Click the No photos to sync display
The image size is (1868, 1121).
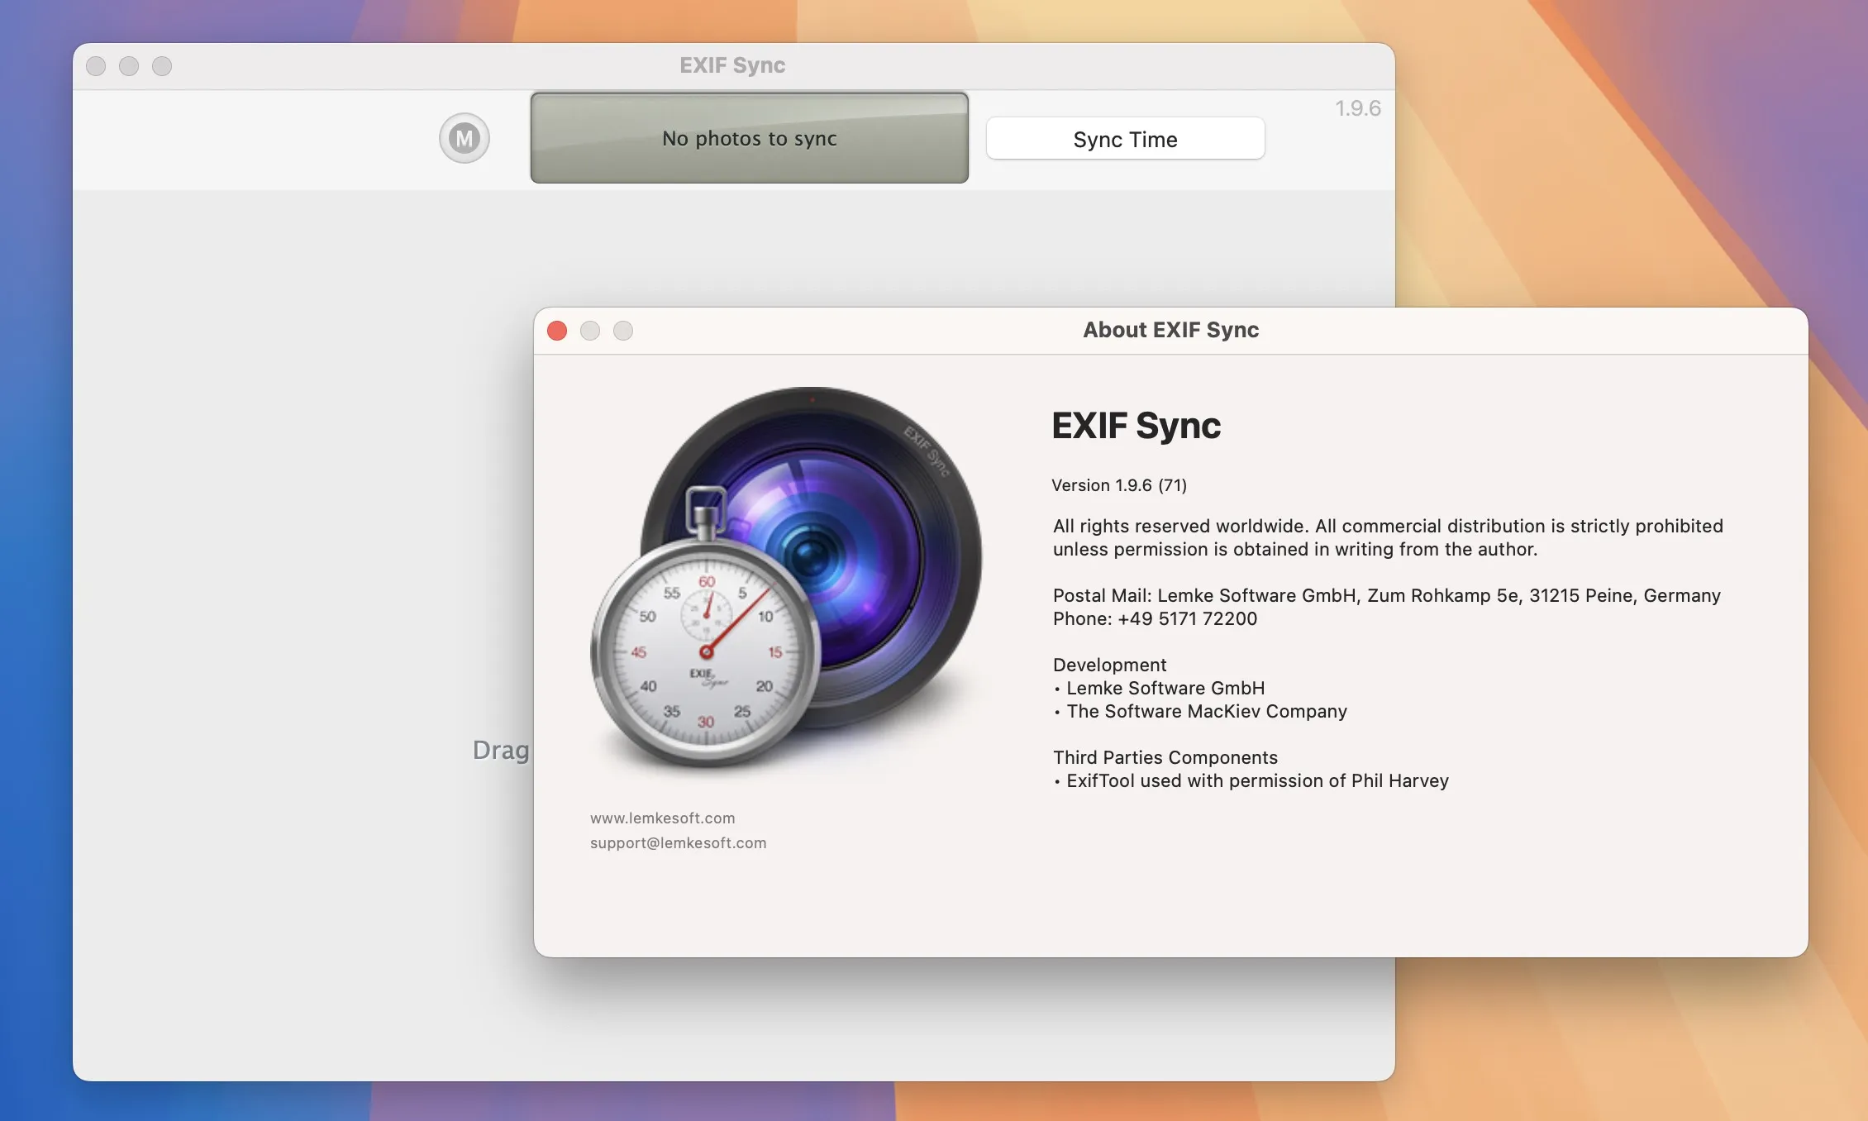[750, 138]
